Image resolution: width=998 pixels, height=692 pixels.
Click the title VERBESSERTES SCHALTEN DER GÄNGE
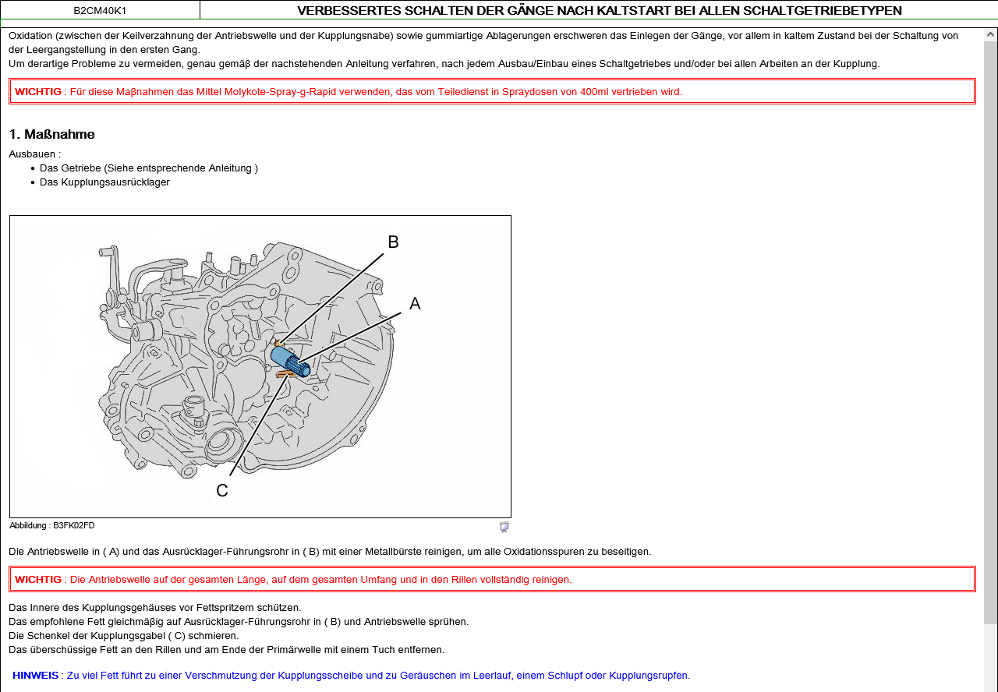point(599,10)
